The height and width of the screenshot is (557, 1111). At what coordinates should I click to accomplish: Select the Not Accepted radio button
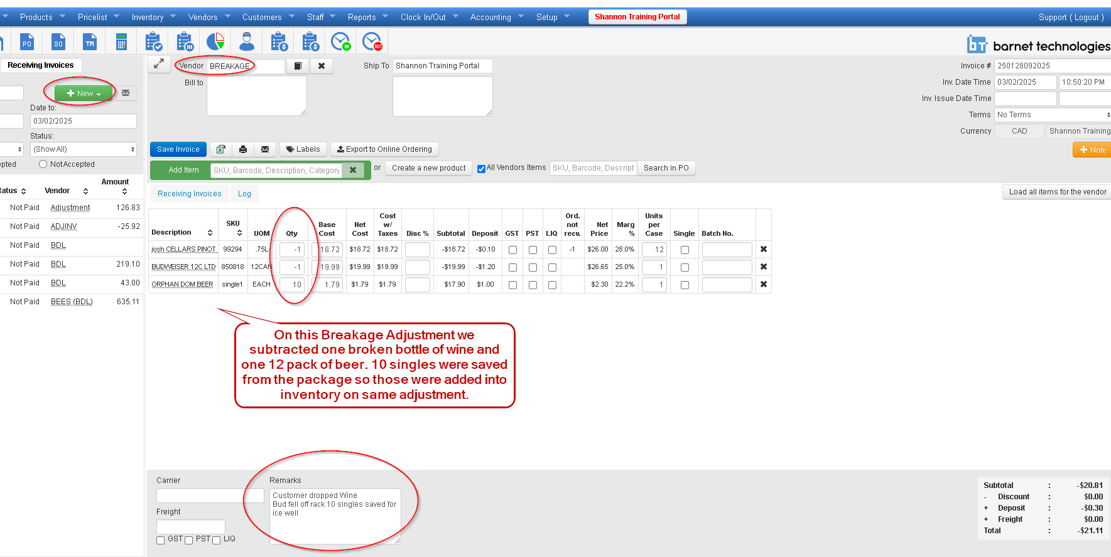coord(43,164)
